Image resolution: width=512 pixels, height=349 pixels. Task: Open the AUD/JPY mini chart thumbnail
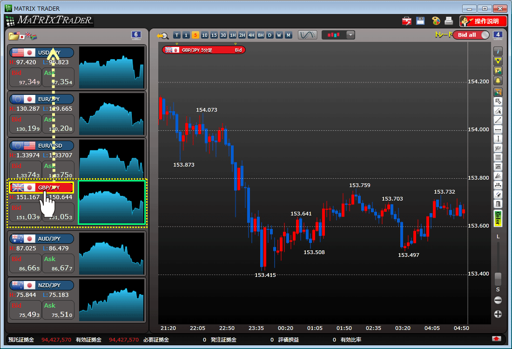(x=112, y=254)
